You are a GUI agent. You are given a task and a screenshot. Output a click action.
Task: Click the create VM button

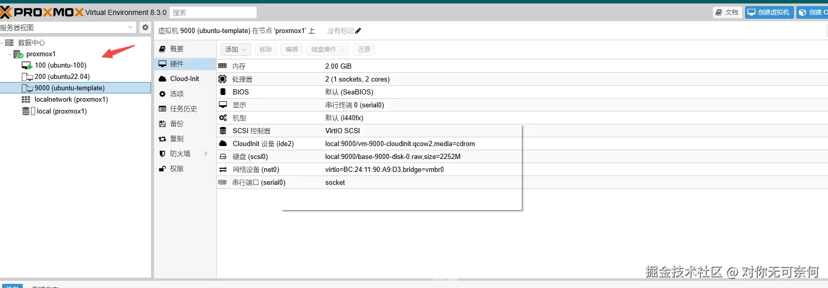pos(769,12)
